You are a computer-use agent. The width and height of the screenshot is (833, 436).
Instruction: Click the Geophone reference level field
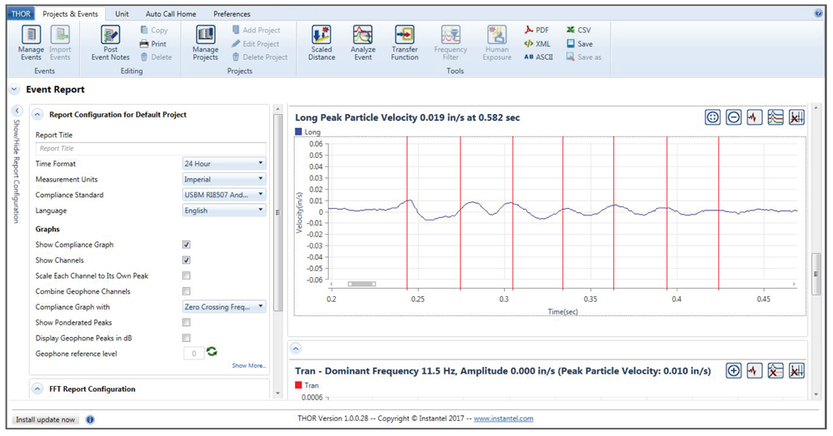pos(194,354)
